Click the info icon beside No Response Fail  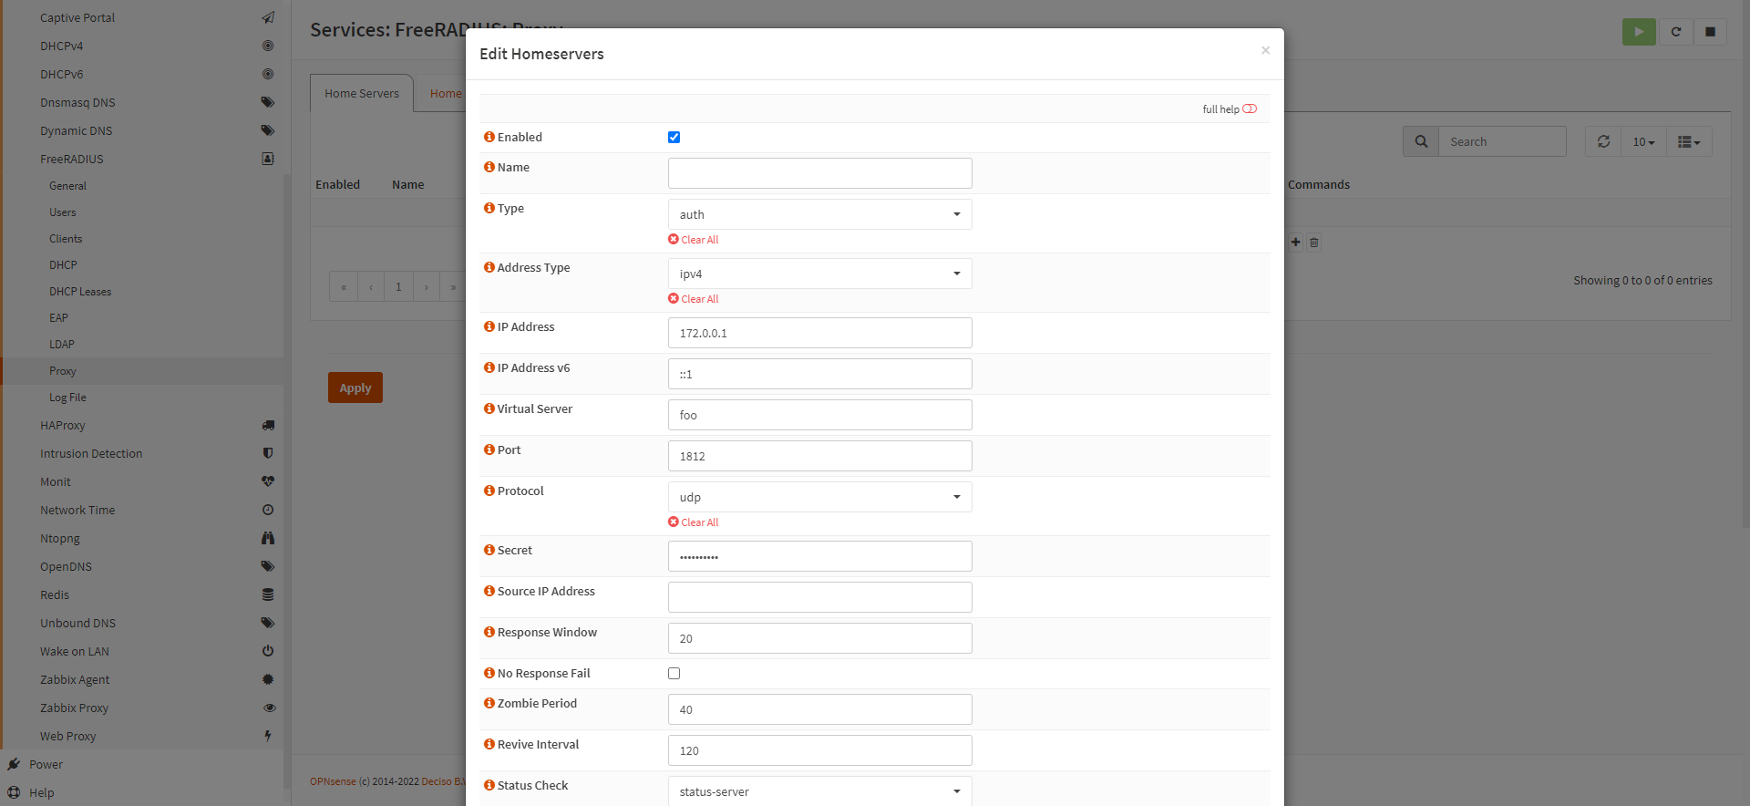point(489,673)
